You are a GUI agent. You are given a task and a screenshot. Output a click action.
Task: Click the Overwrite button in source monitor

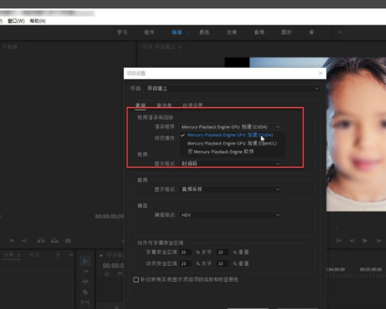54,241
